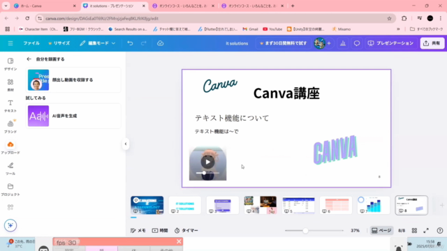Open the apps grid sidebar icon

10,208
